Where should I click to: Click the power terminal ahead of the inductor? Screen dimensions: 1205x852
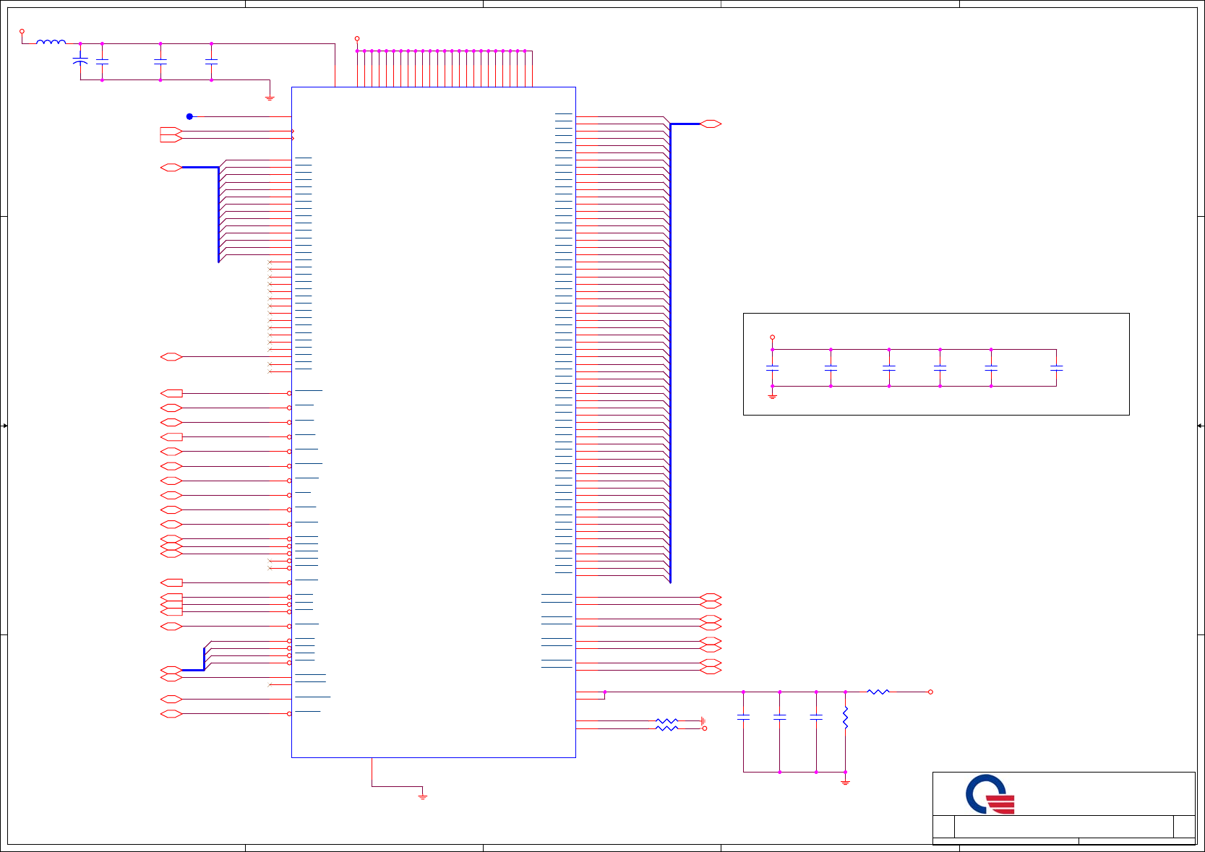22,31
